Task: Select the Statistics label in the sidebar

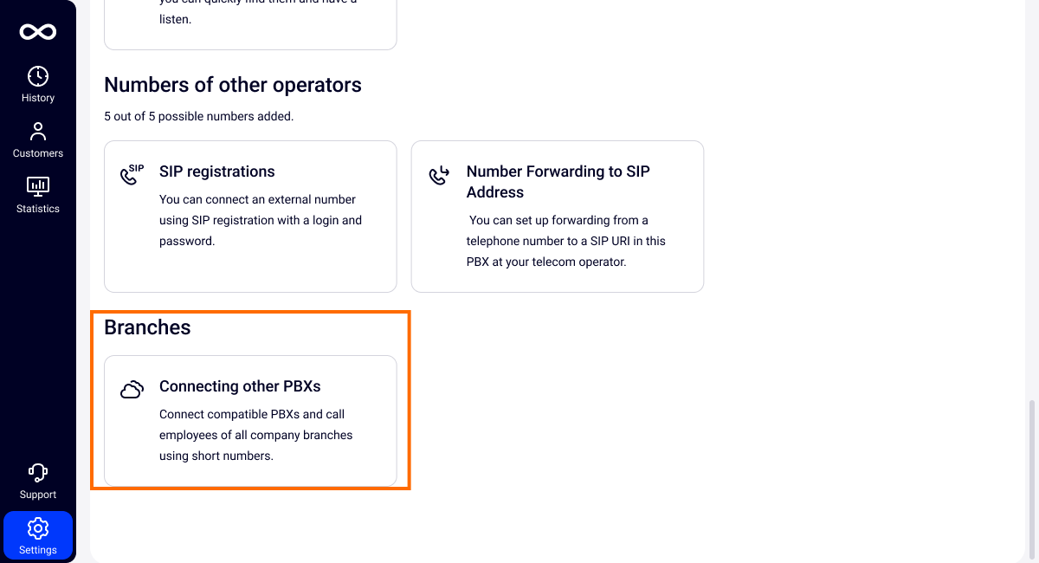Action: tap(38, 209)
